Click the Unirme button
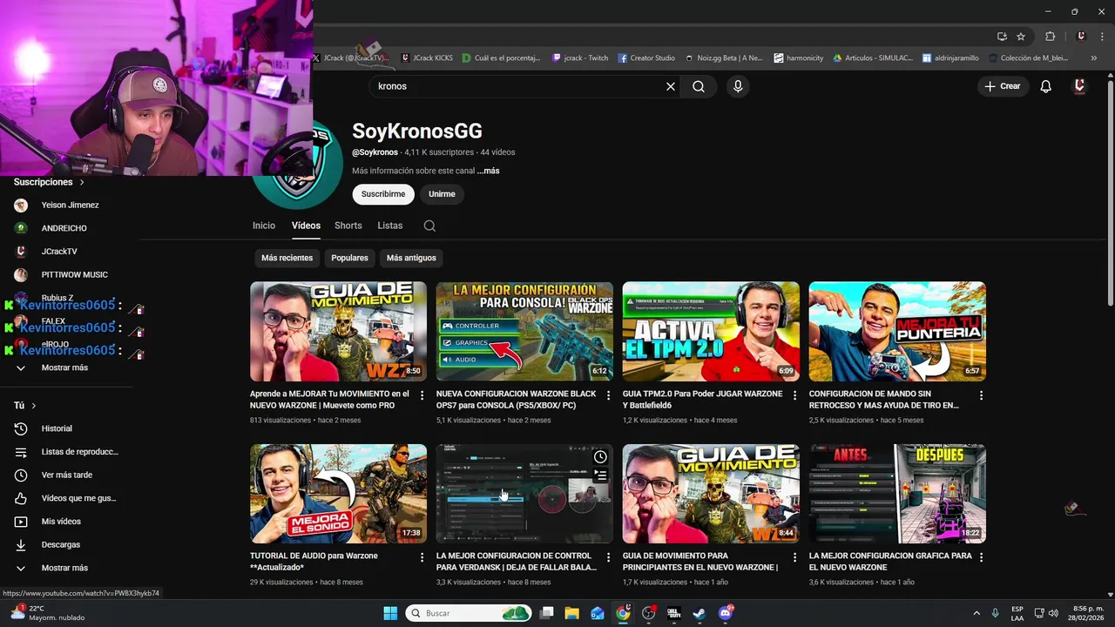 pos(442,194)
